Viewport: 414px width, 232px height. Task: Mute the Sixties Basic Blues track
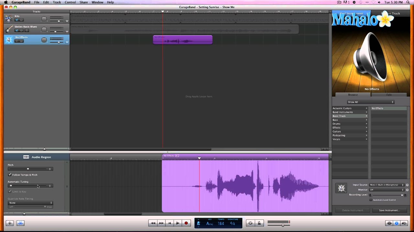17,31
